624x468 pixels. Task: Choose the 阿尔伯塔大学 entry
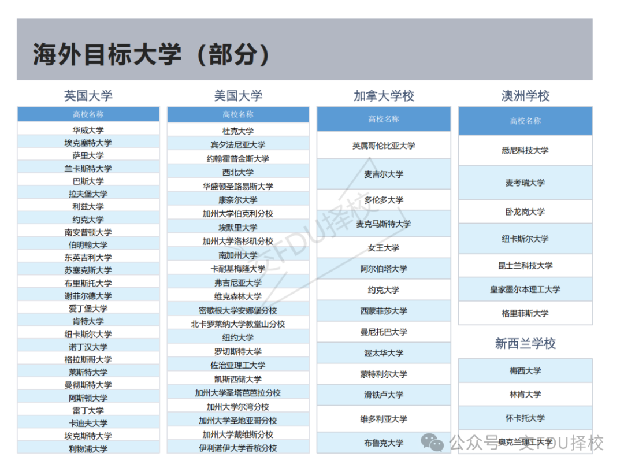(384, 269)
